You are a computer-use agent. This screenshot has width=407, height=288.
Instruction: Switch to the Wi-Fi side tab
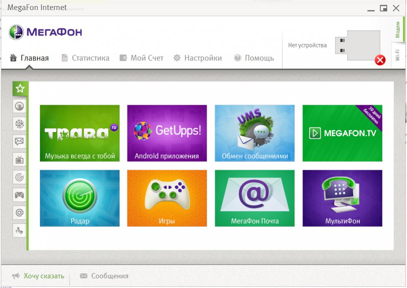[x=398, y=55]
